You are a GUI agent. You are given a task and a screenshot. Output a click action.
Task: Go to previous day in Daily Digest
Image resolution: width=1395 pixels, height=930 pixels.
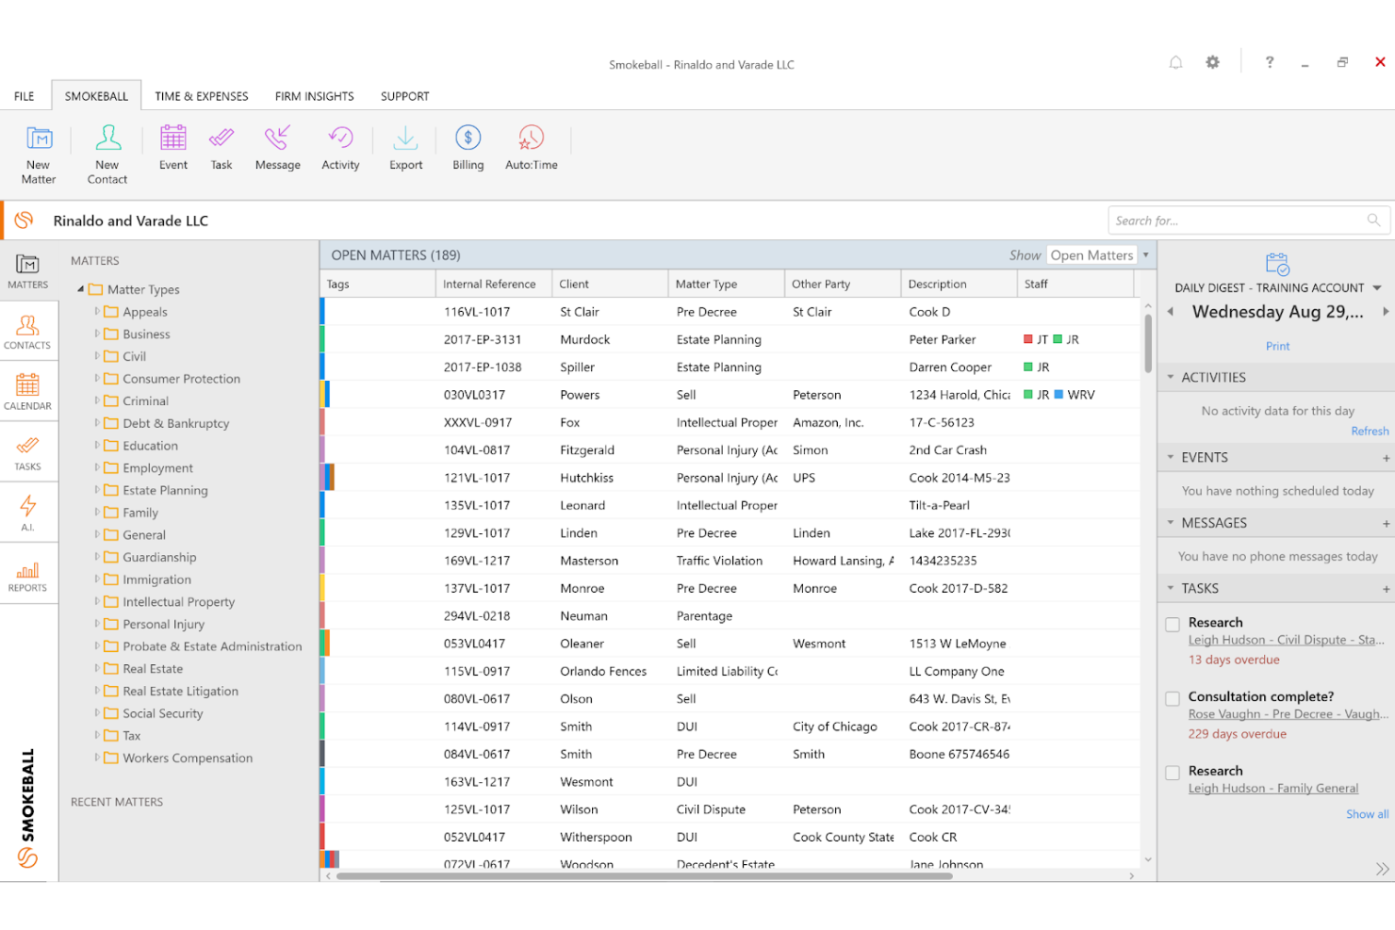click(x=1171, y=312)
